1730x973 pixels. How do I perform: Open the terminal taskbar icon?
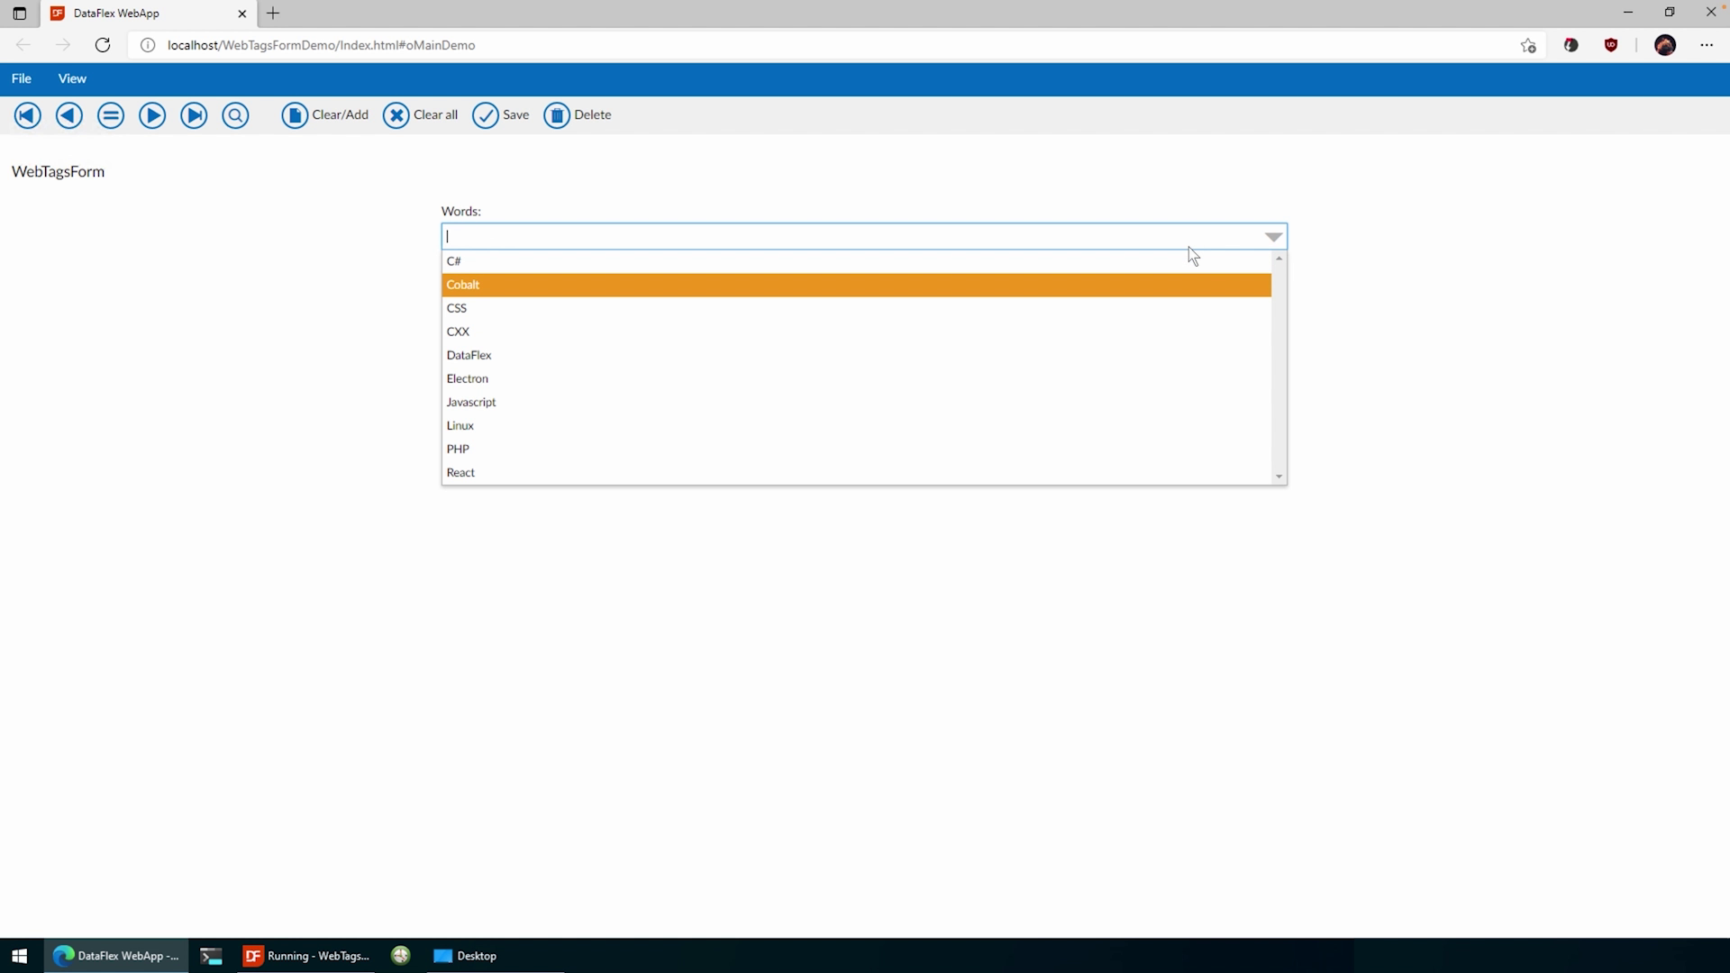click(211, 956)
